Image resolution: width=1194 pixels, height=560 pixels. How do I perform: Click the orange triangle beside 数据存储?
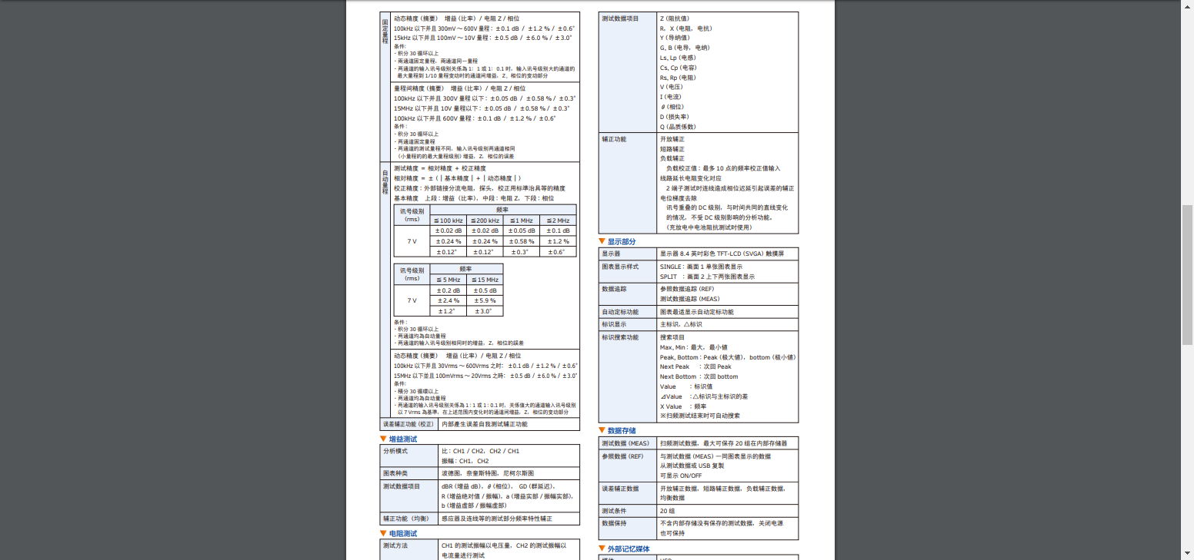pos(602,431)
